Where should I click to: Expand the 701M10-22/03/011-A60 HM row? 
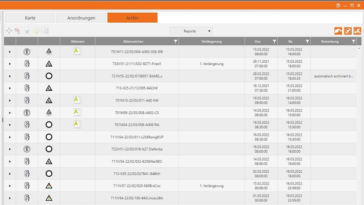point(10,101)
